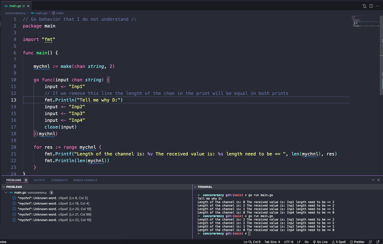Switch to the COMMENTS panel tab
The image size is (383, 244).
(59, 180)
